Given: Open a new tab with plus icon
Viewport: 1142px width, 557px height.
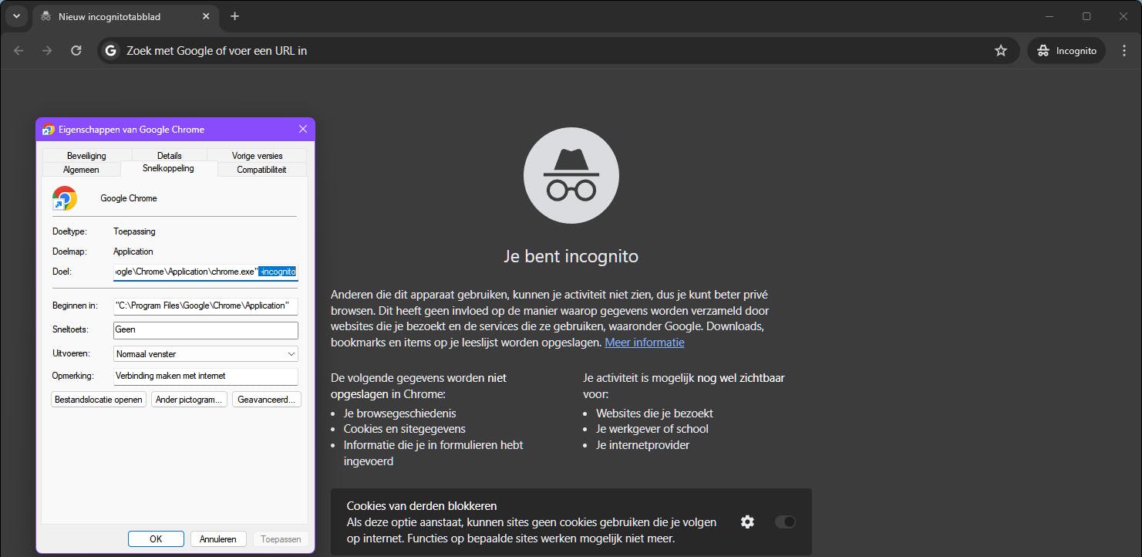Looking at the screenshot, I should click(x=235, y=16).
